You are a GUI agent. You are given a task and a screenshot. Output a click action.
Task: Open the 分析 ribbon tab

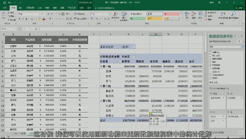(x=81, y=8)
